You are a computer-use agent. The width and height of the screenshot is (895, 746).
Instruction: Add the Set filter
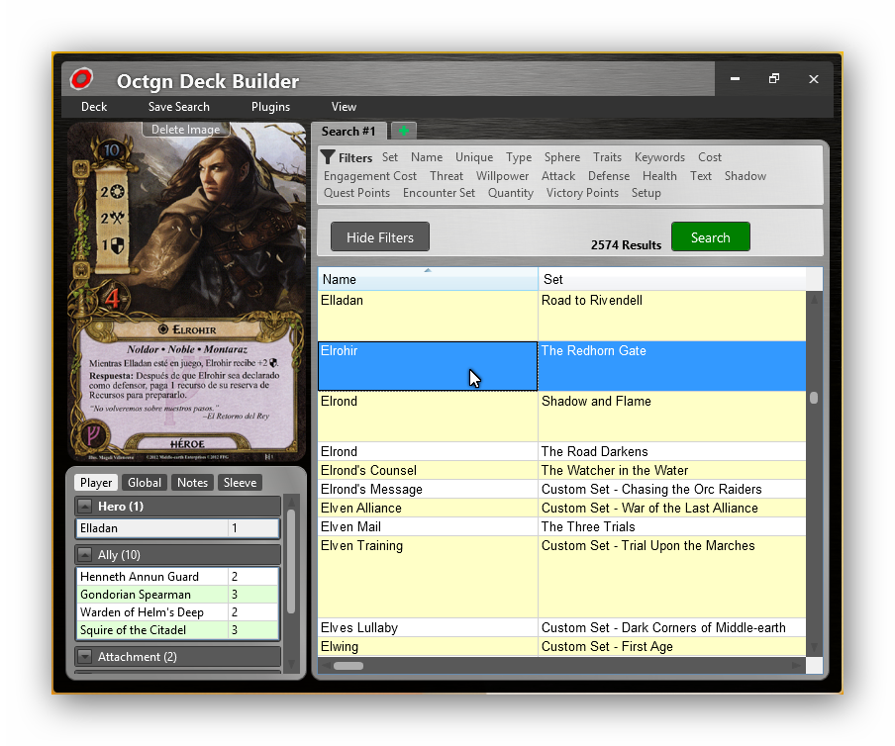click(x=390, y=157)
